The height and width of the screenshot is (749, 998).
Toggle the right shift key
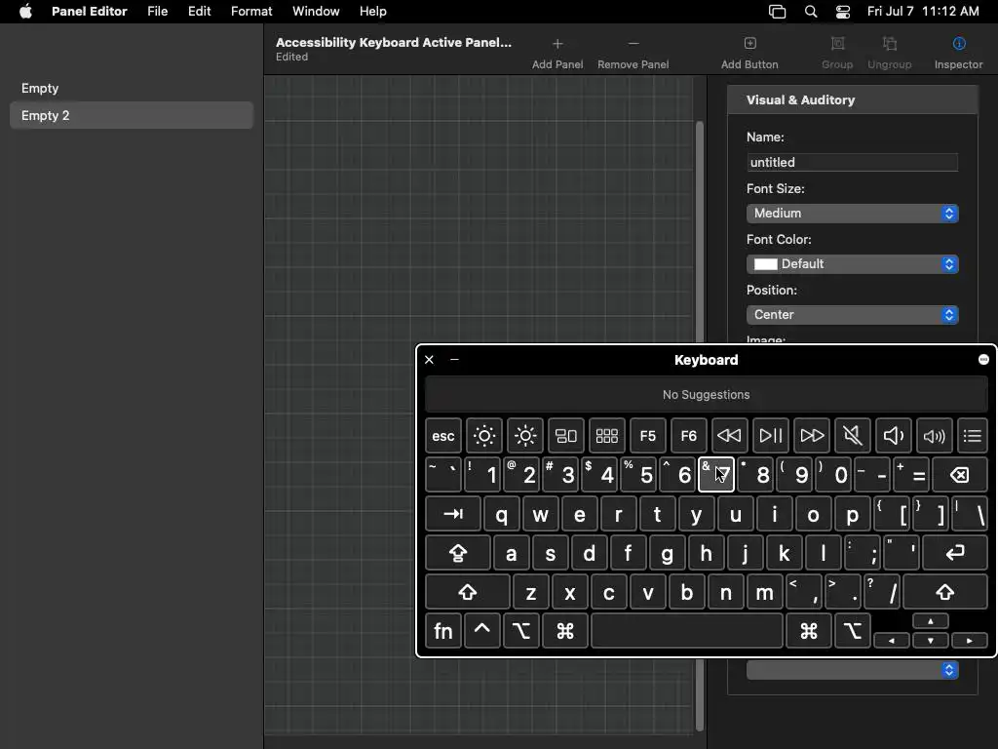pyautogui.click(x=945, y=592)
